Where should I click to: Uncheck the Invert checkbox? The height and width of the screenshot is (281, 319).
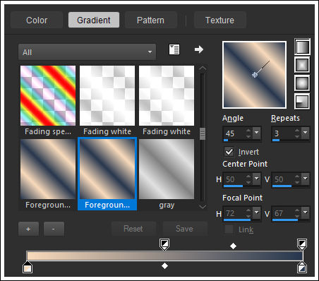[x=229, y=152]
